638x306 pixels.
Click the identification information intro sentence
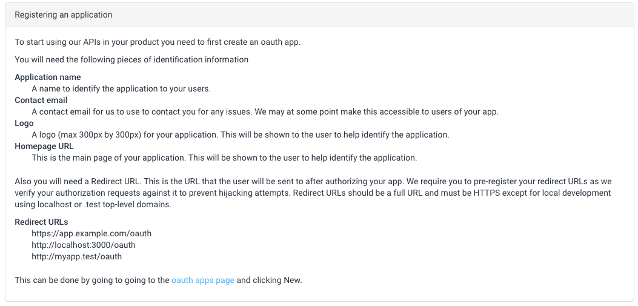point(131,59)
